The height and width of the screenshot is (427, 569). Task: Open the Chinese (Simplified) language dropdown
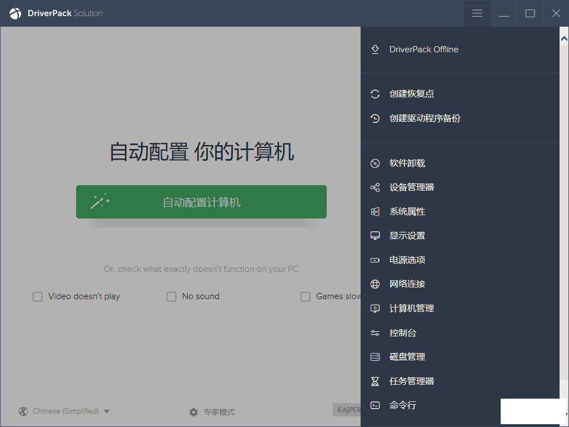pos(64,411)
